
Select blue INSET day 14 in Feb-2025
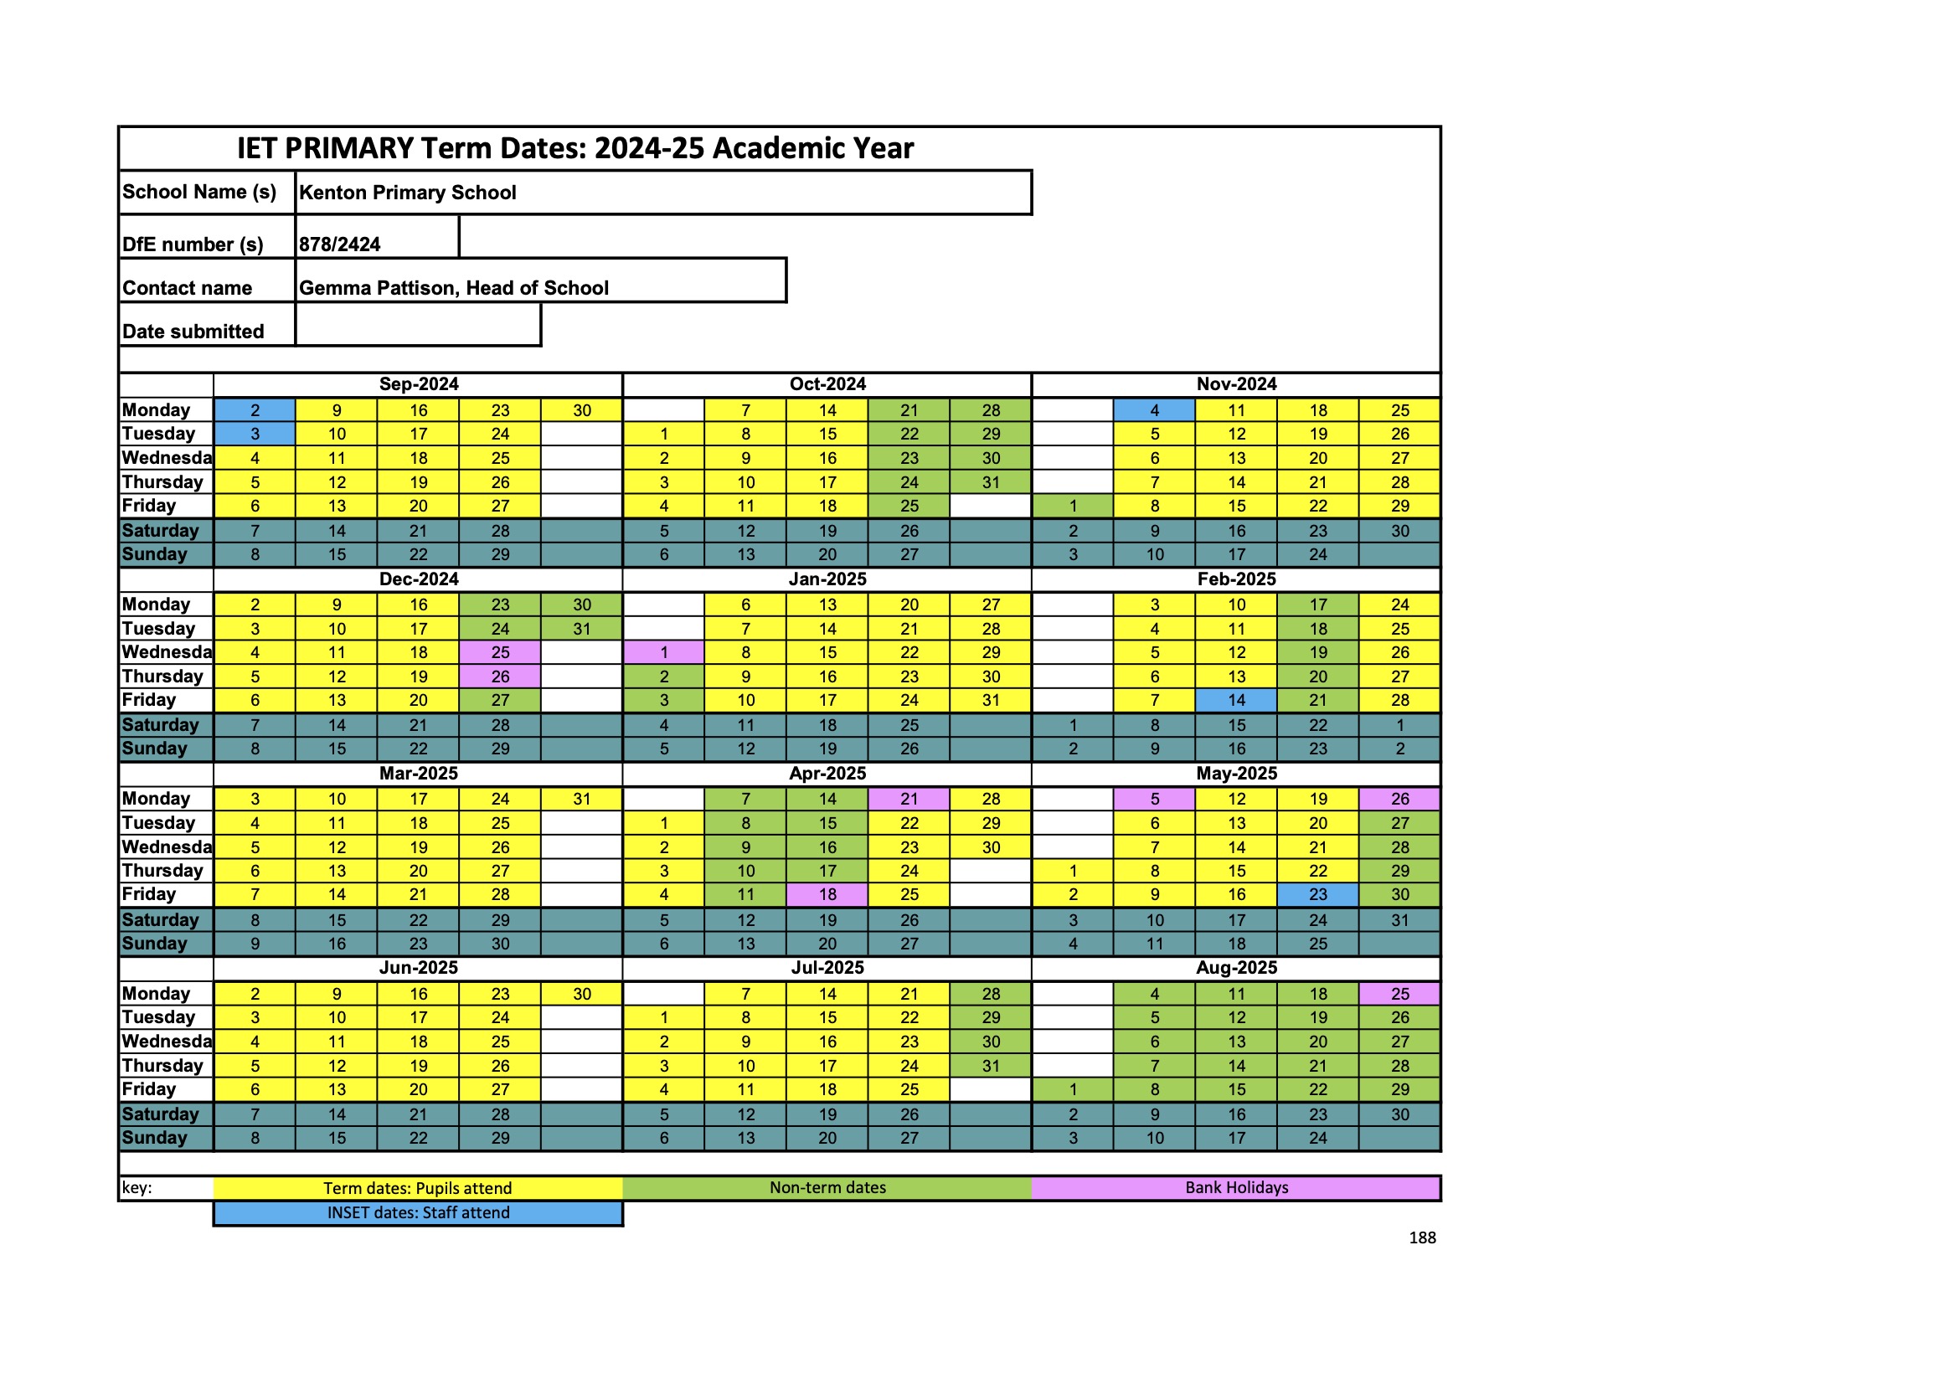1236,700
